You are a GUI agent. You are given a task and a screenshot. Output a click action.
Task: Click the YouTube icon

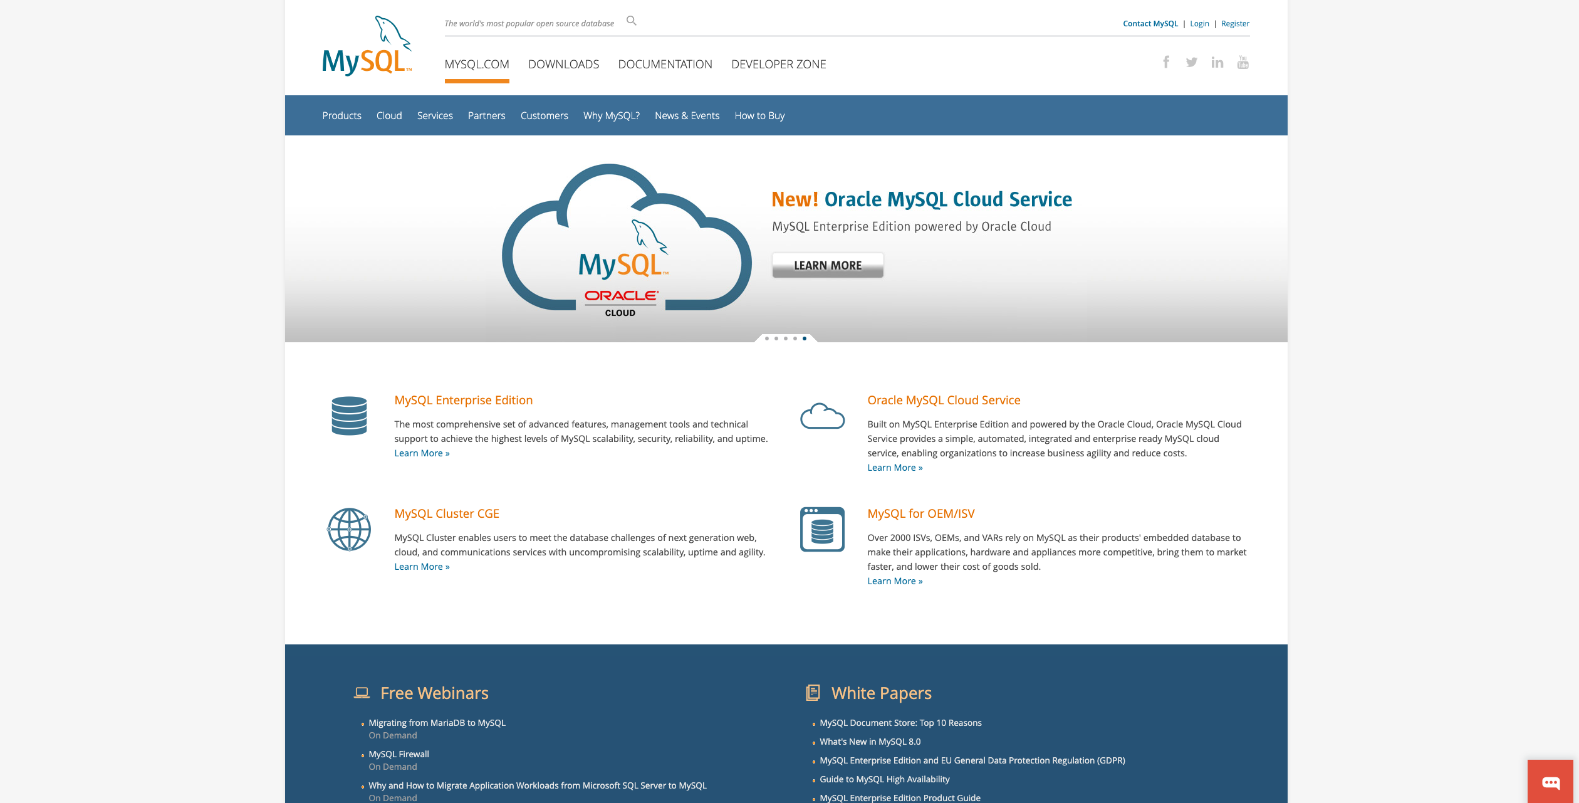click(x=1243, y=62)
